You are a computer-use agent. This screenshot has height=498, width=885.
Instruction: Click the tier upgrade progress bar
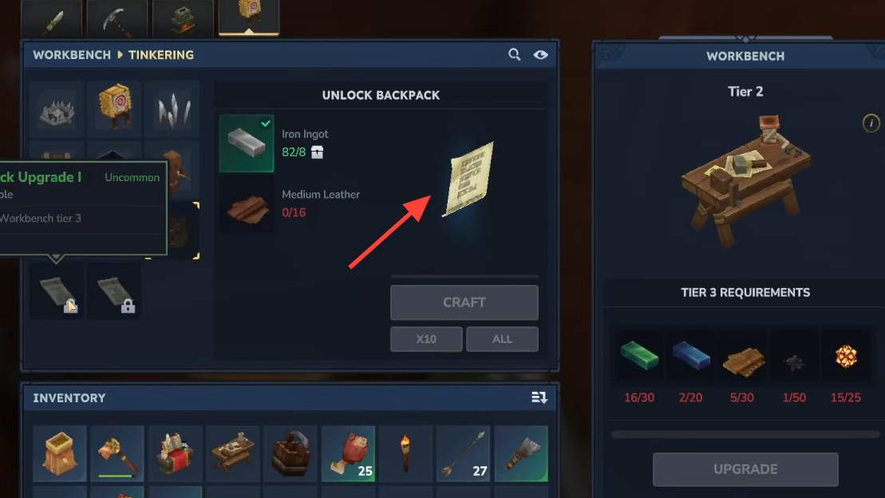click(745, 434)
